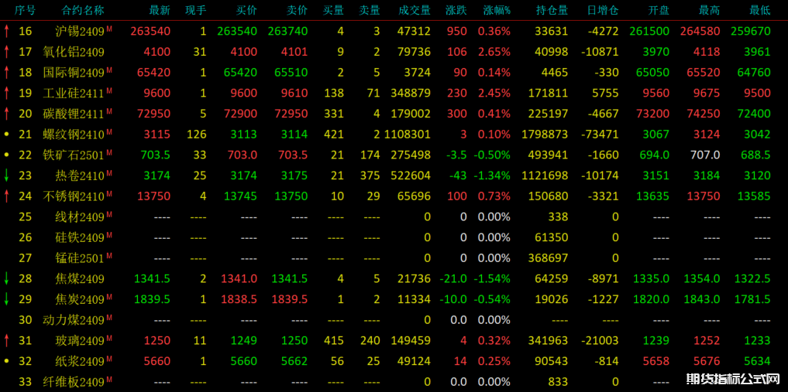Click the yellow dot on row 21
This screenshot has height=392, width=788.
[6, 135]
